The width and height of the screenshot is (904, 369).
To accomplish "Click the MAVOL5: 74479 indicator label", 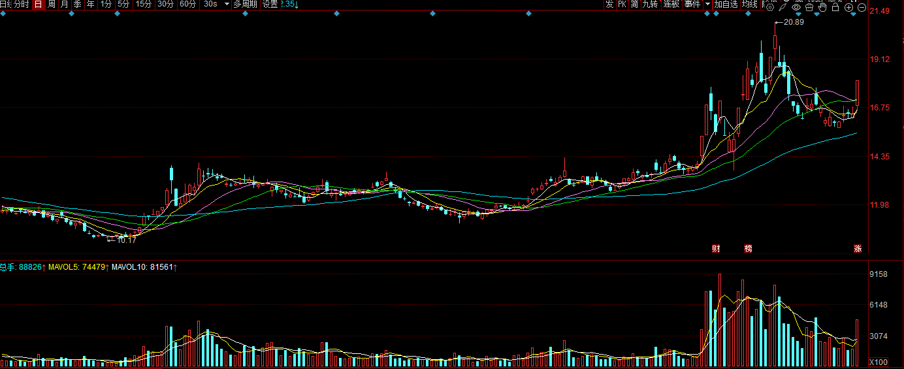I will click(77, 266).
